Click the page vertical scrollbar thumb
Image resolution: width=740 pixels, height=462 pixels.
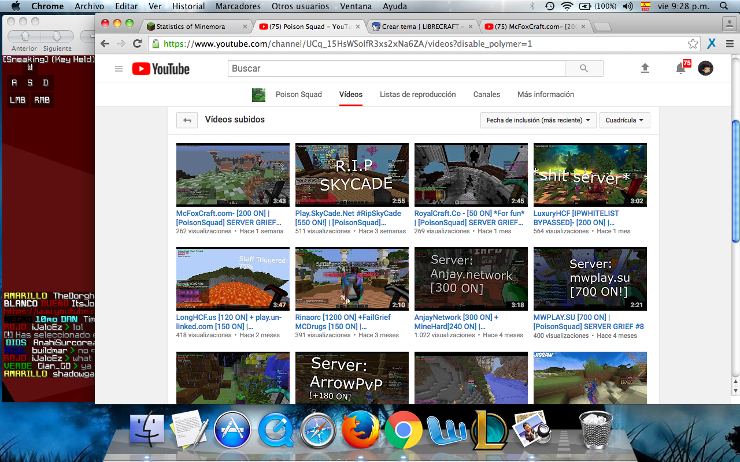pyautogui.click(x=735, y=181)
